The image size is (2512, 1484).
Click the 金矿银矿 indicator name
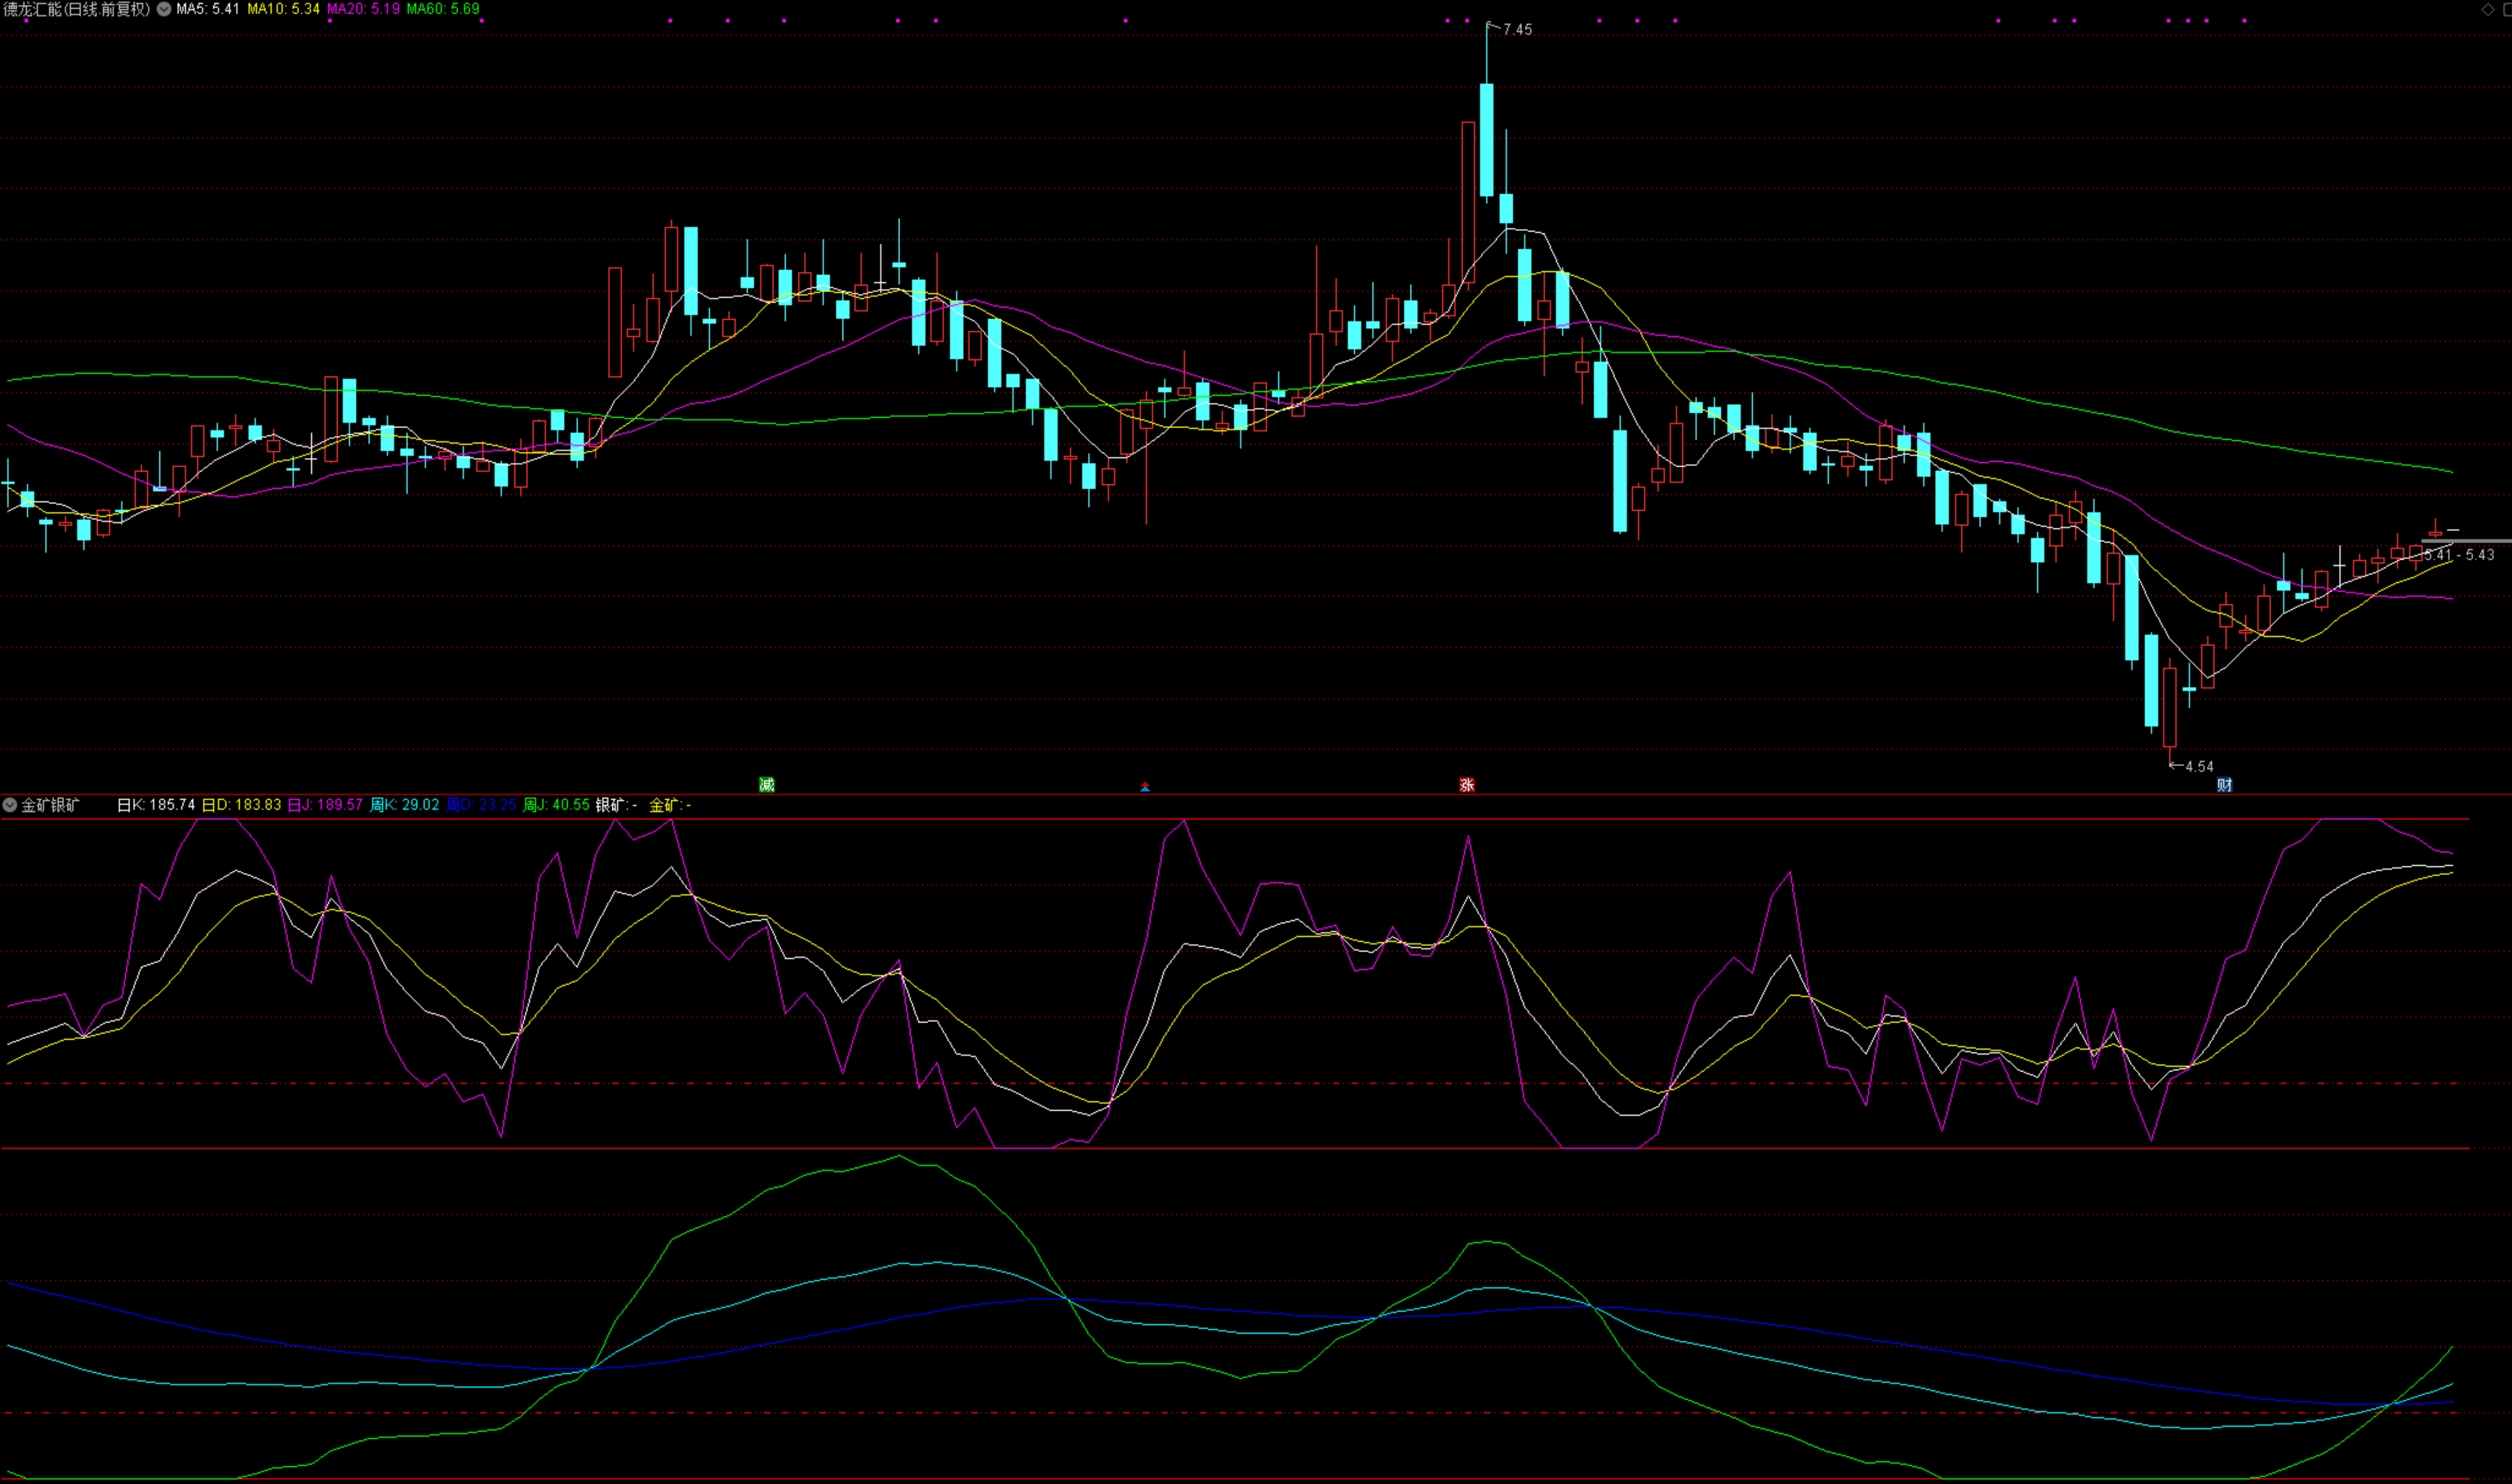(x=50, y=805)
